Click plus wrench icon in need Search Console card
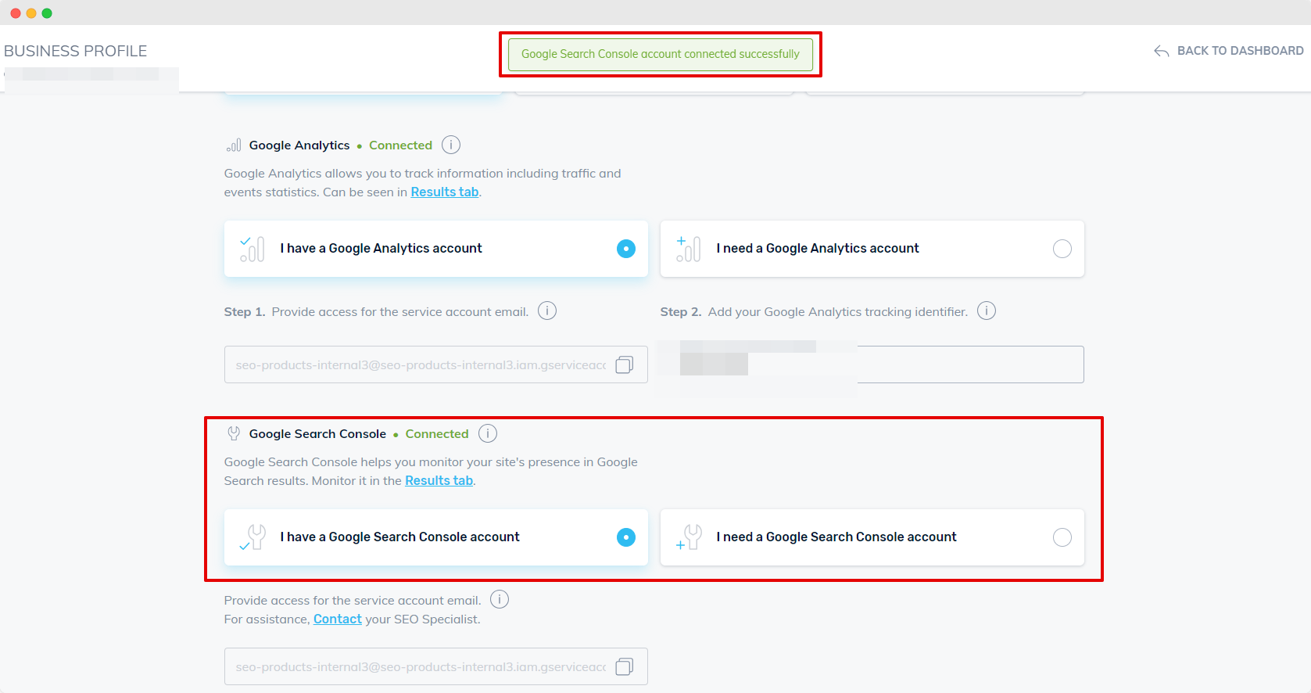 click(x=689, y=537)
